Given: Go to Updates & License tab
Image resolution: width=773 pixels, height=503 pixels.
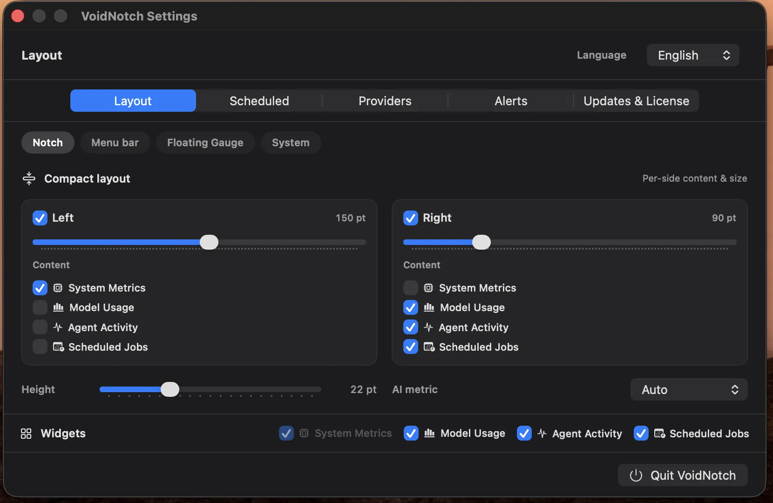Looking at the screenshot, I should point(637,101).
